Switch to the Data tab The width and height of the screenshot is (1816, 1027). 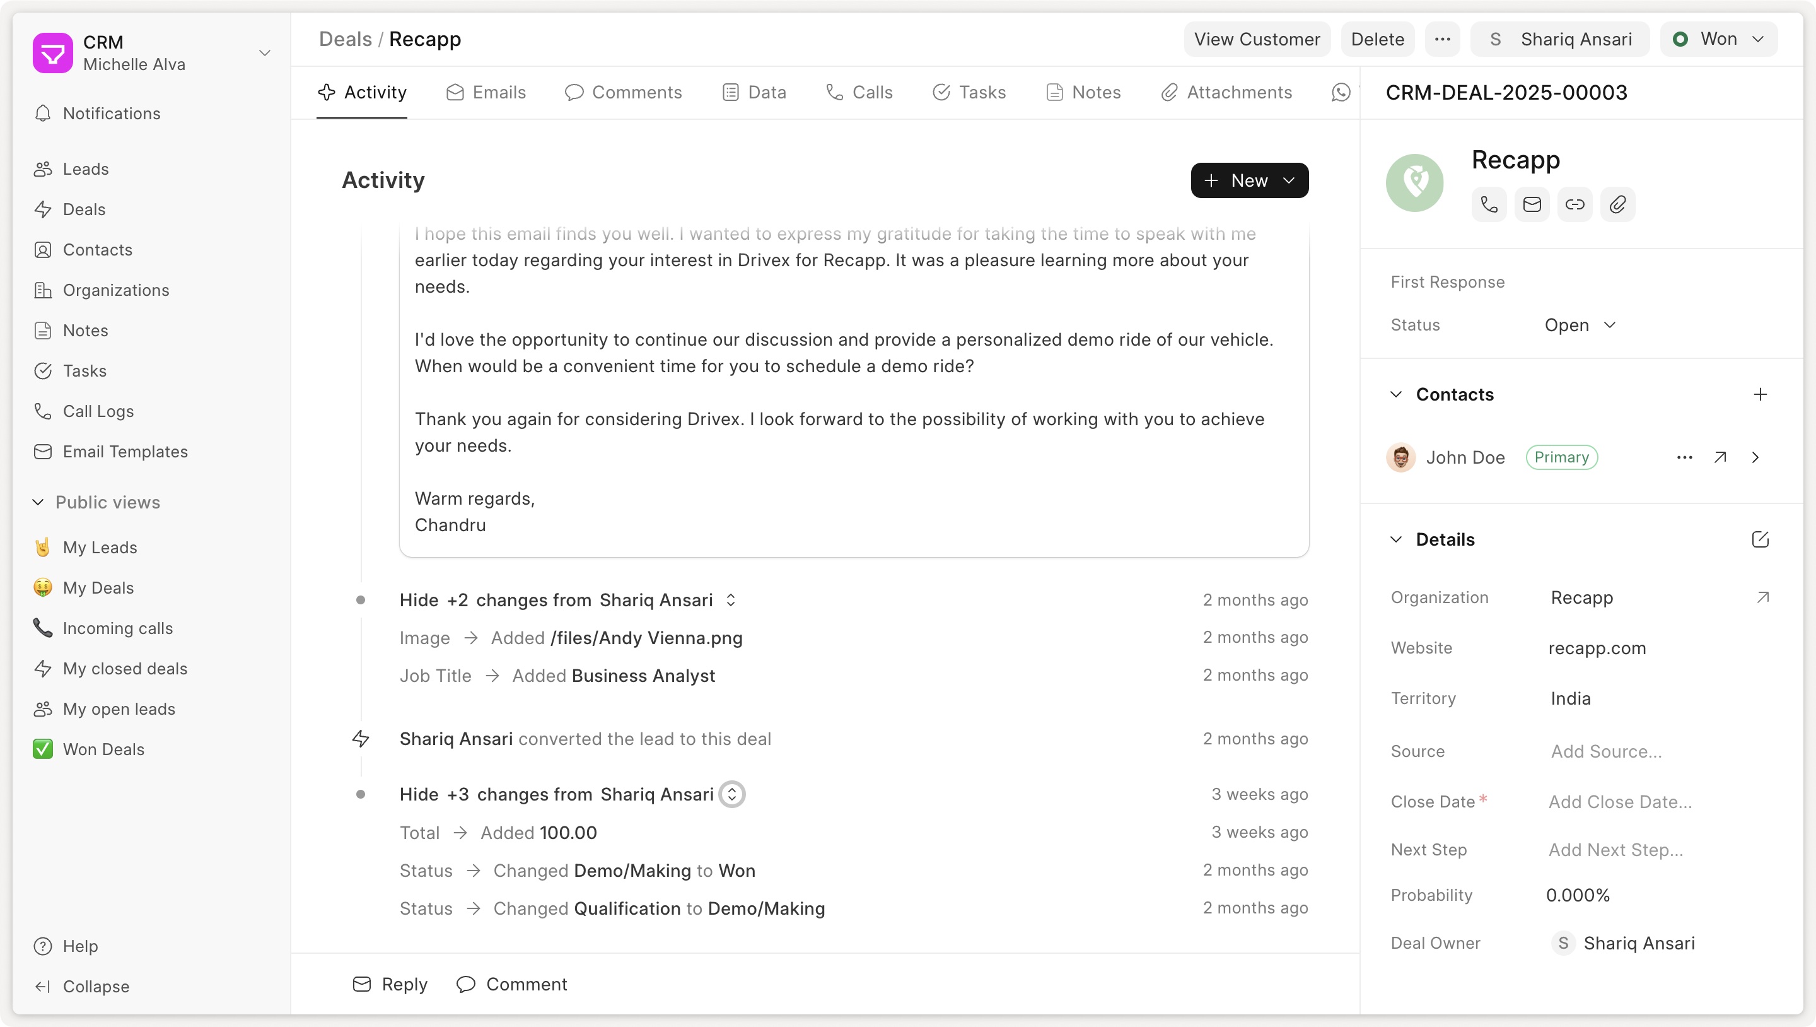tap(754, 92)
